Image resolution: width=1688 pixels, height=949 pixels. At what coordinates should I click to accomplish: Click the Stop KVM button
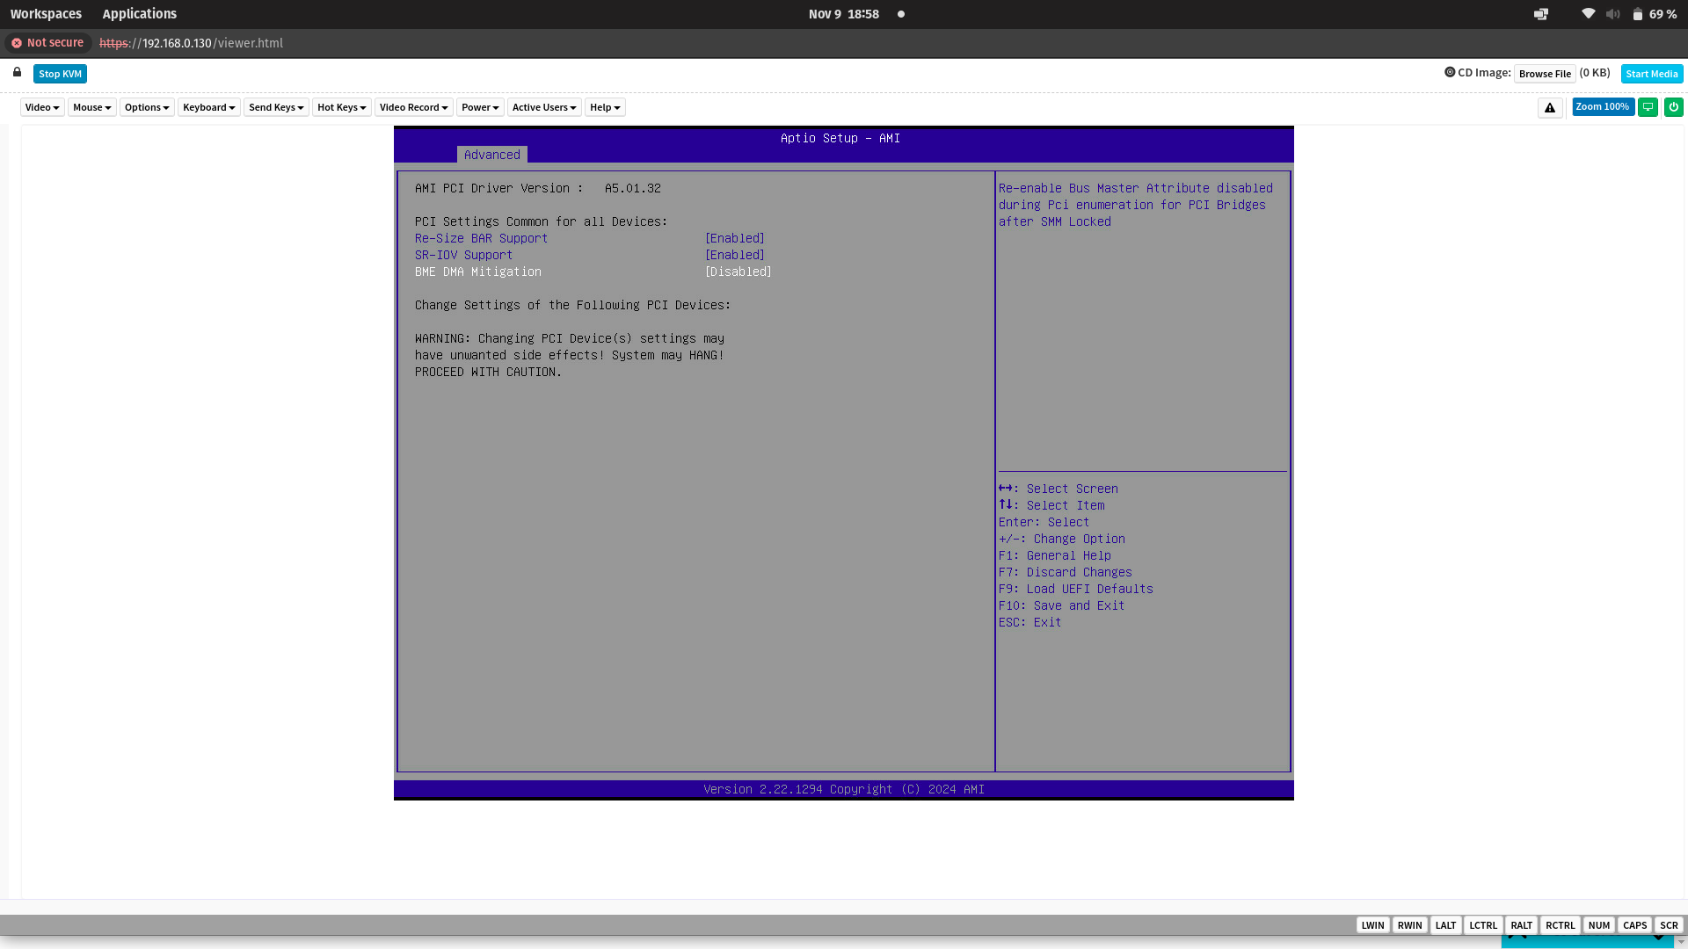coord(60,74)
